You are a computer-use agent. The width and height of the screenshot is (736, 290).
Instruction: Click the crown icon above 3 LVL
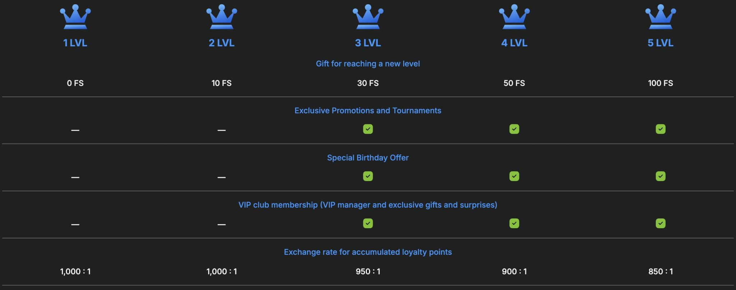(x=368, y=17)
